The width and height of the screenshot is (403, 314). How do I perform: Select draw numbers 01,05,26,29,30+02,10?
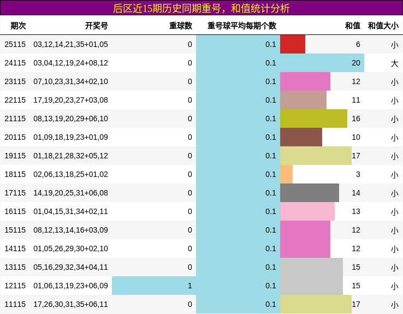(70, 248)
